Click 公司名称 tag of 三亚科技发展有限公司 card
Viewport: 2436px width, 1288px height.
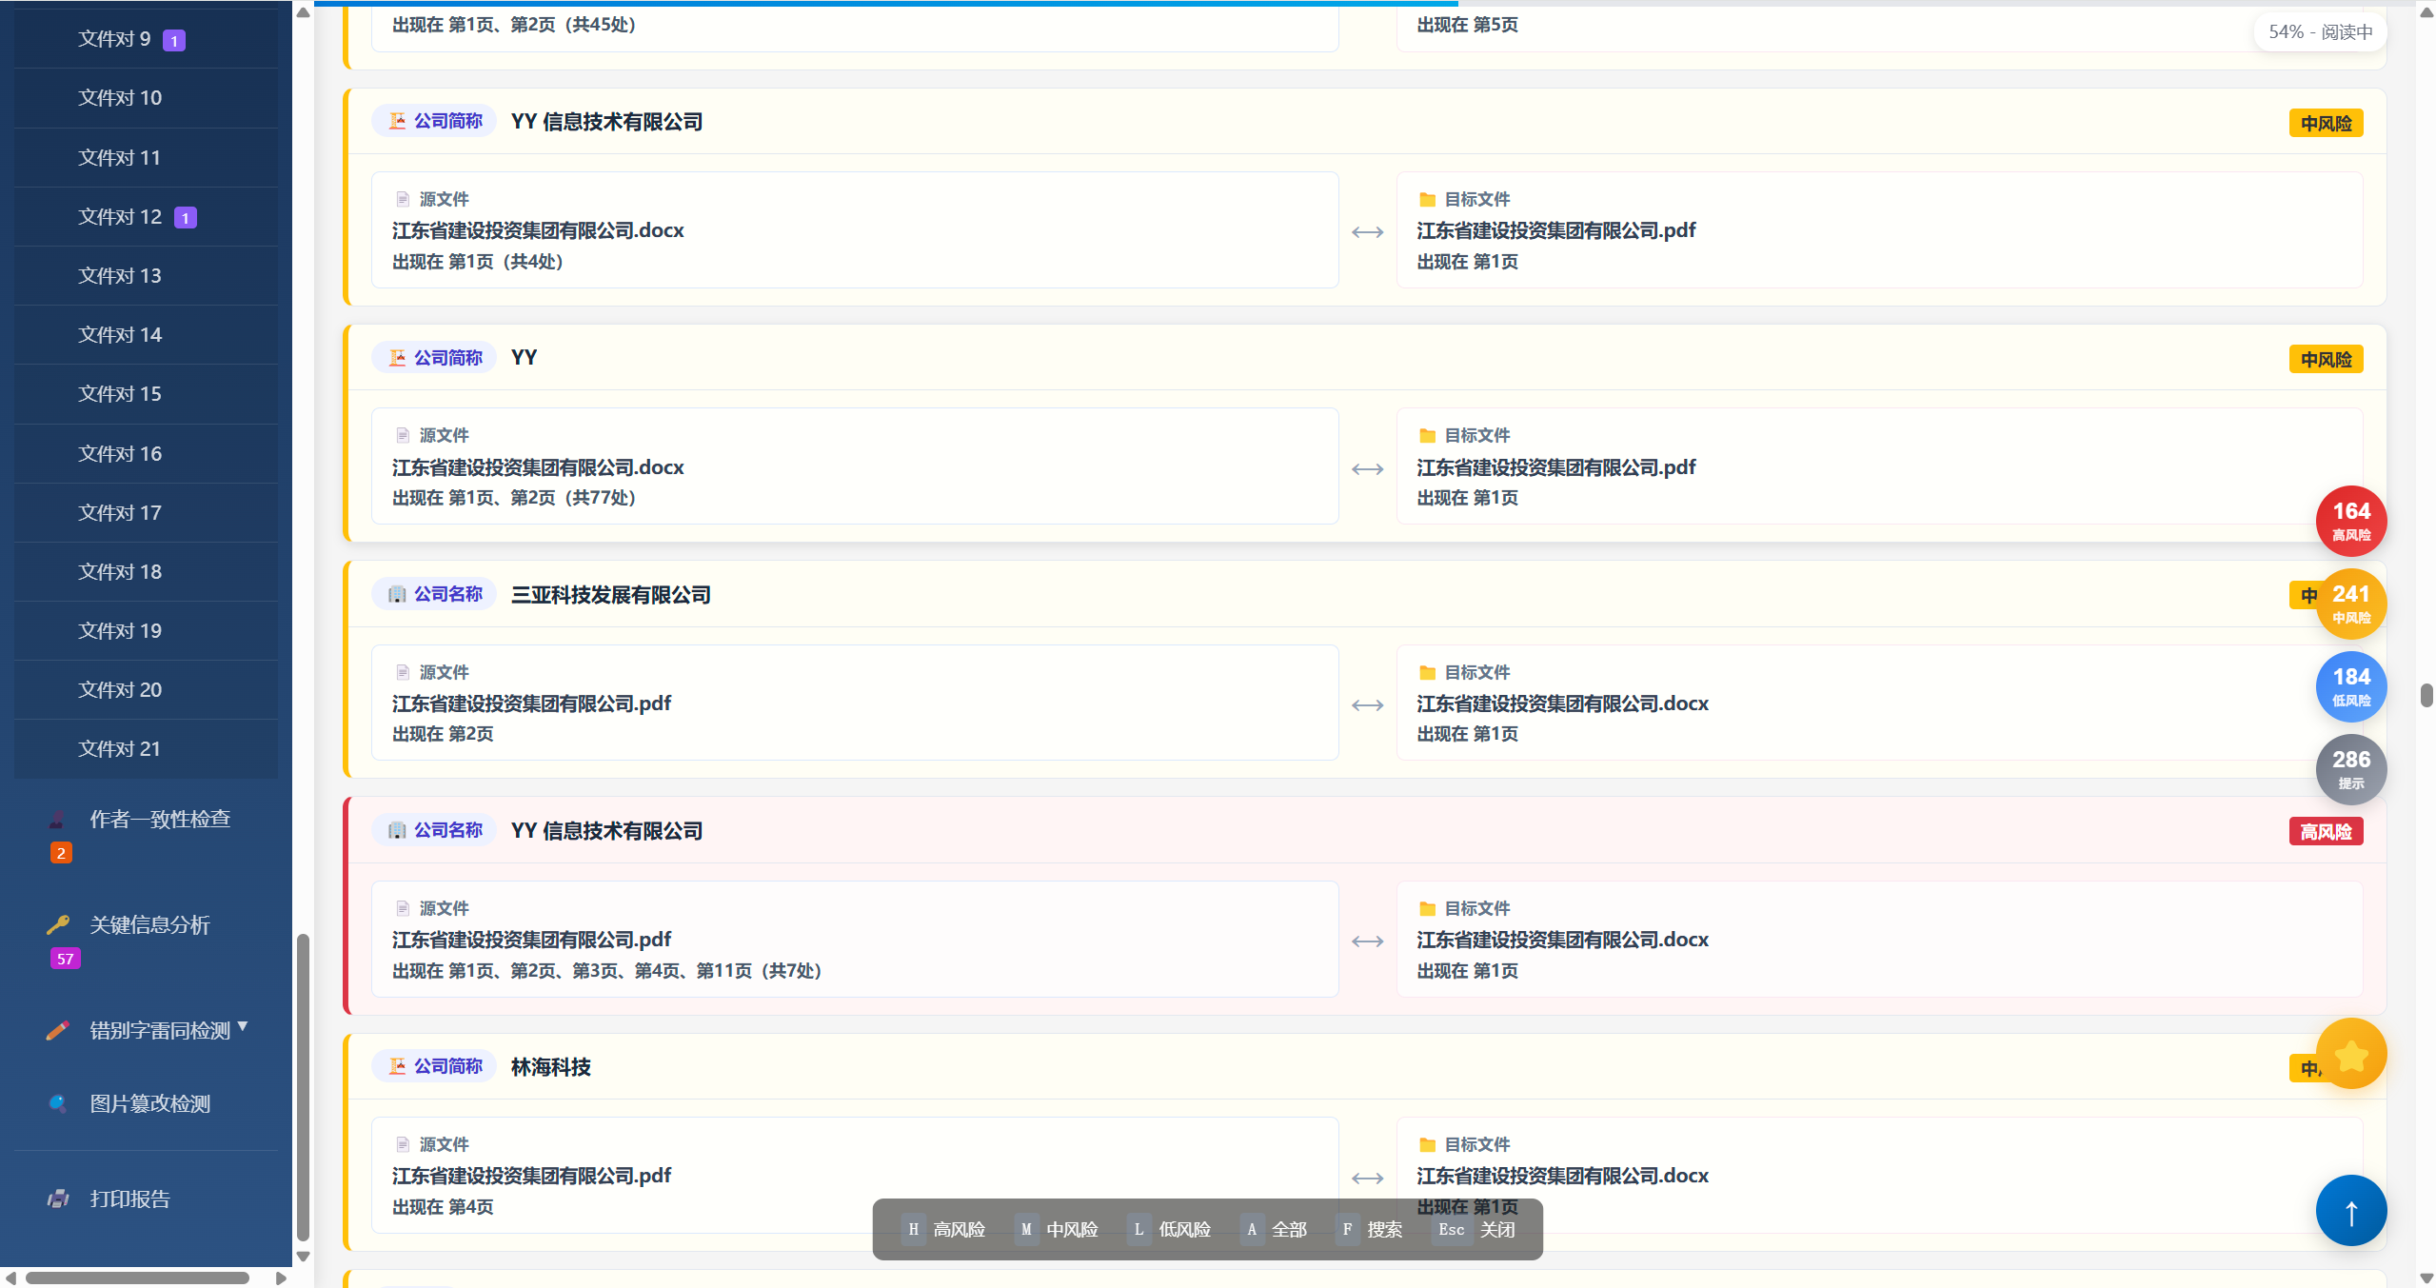[435, 594]
